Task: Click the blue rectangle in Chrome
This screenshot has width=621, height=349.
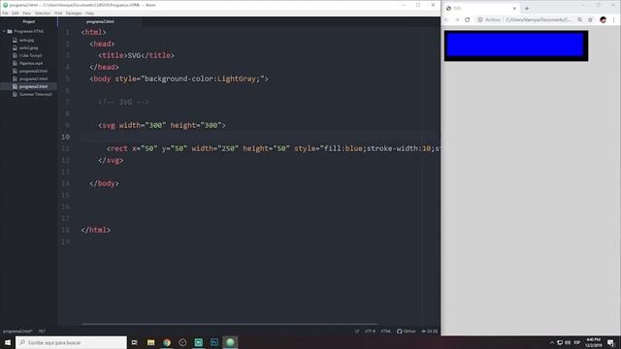Action: tap(515, 46)
